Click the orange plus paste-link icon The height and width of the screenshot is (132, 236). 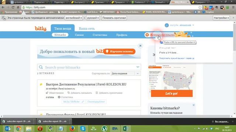[x=147, y=35]
